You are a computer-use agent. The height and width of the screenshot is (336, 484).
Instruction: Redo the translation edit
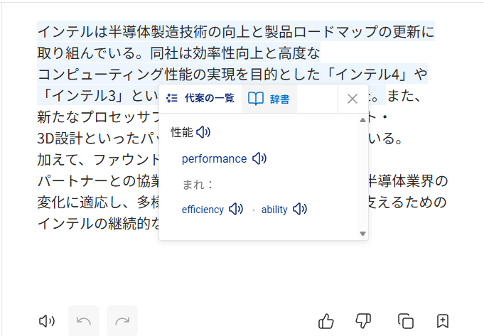click(x=122, y=321)
